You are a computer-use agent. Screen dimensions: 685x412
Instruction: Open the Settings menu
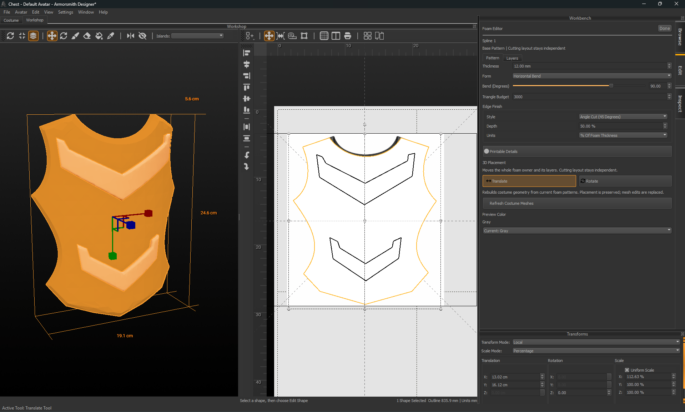point(66,12)
